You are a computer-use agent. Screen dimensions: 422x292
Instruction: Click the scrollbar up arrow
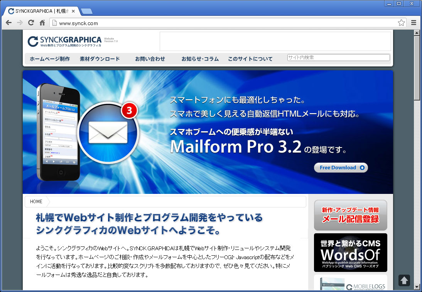click(417, 33)
